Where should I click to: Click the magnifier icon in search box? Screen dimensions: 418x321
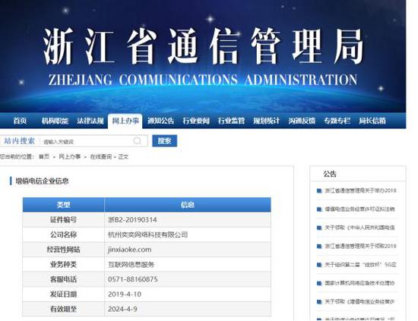pos(138,141)
